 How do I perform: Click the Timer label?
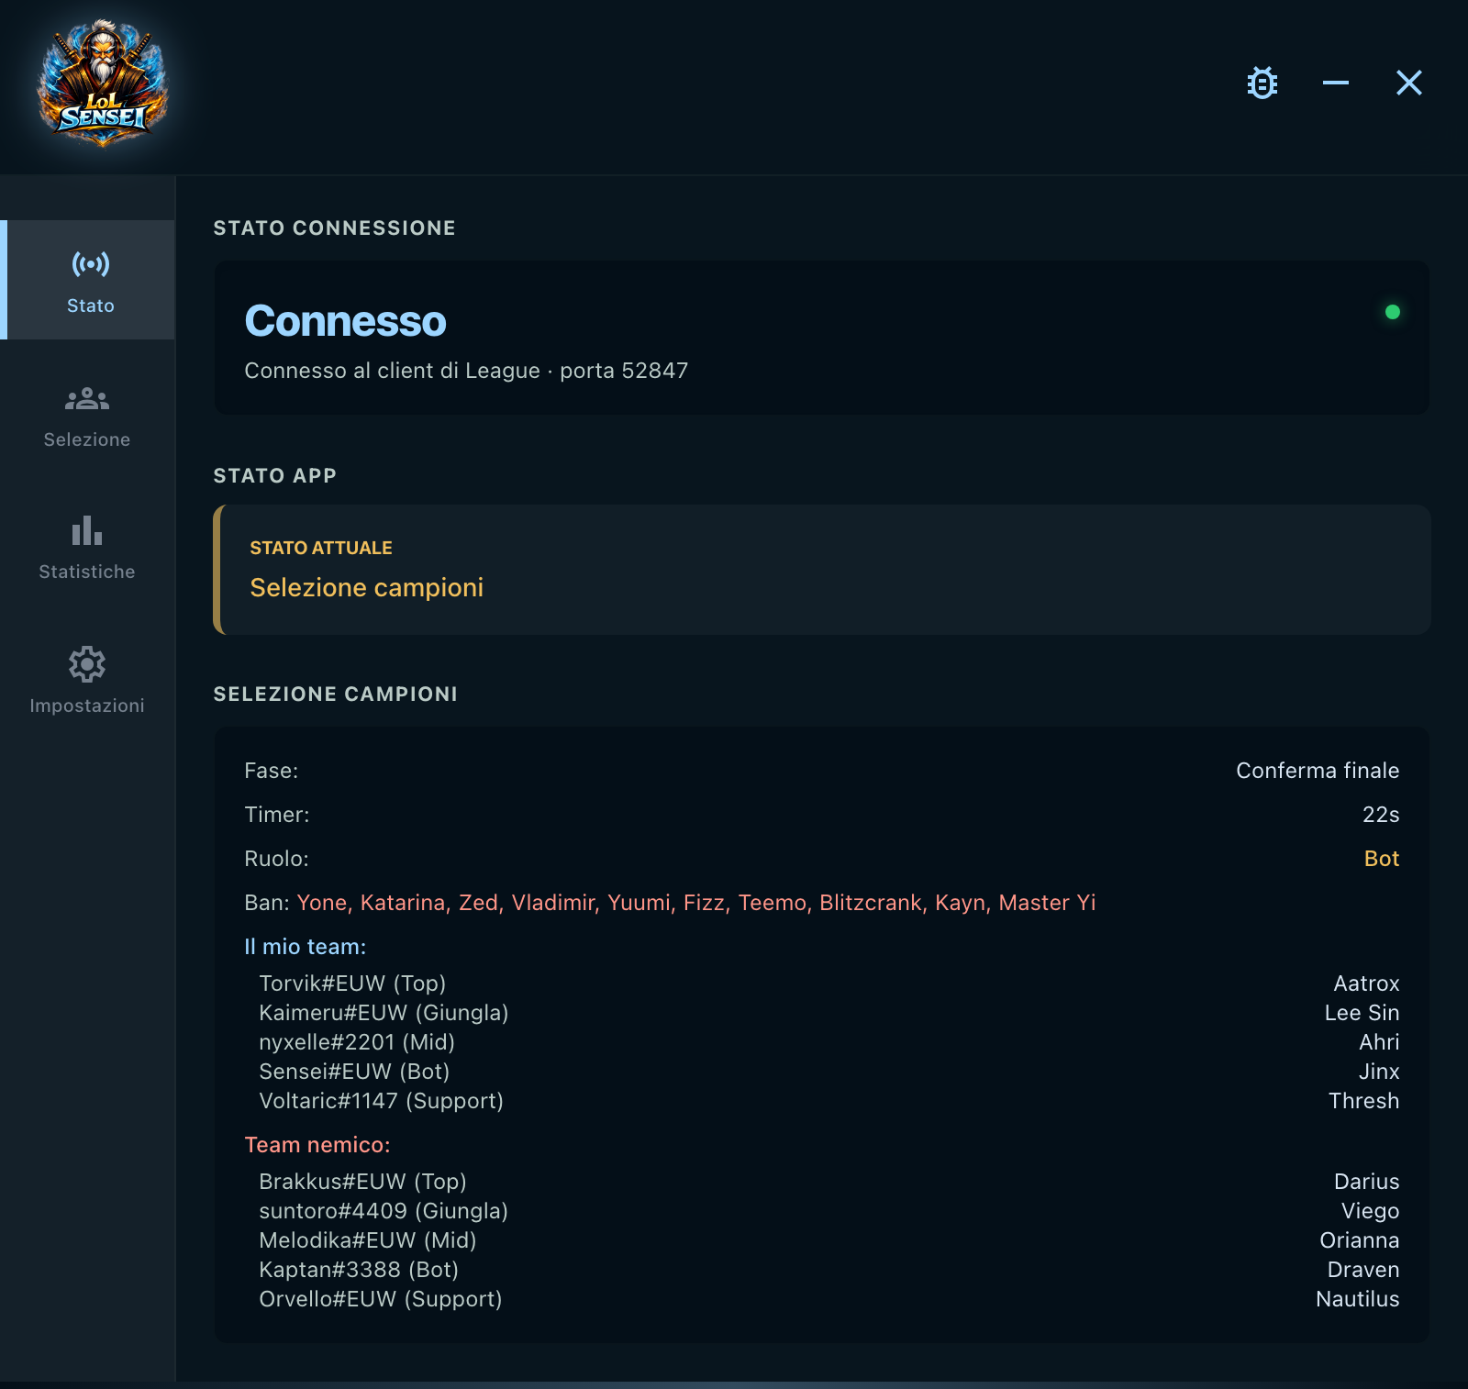pyautogui.click(x=277, y=815)
